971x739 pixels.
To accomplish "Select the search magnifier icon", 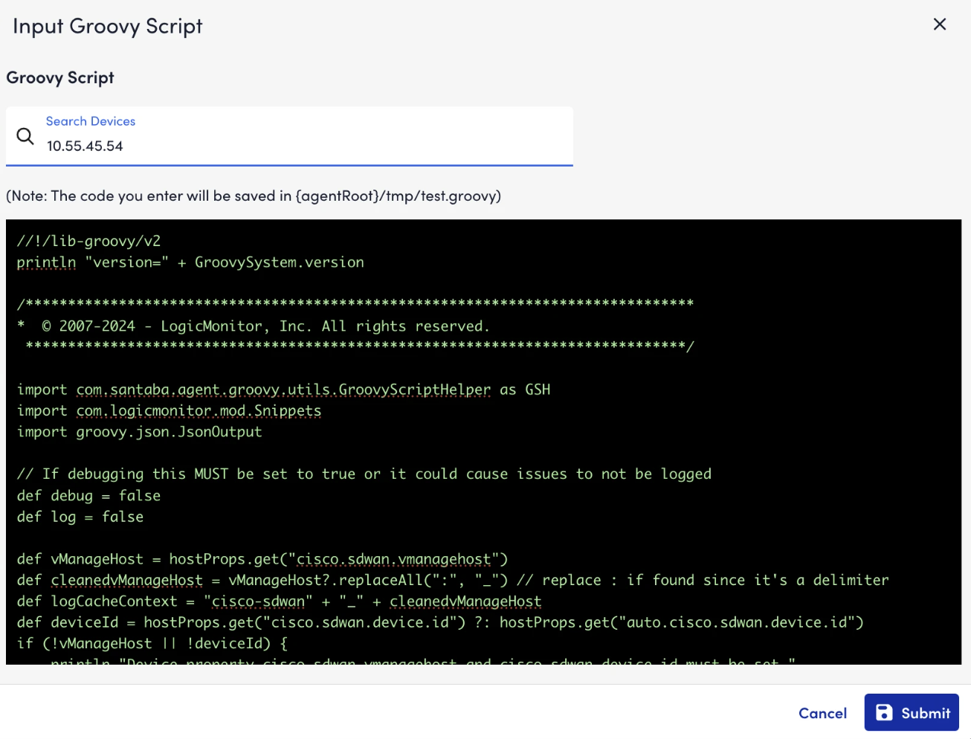I will pyautogui.click(x=25, y=136).
